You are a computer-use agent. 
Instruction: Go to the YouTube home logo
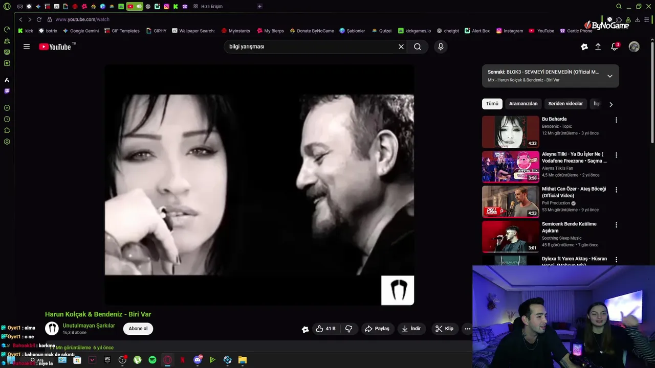point(55,47)
